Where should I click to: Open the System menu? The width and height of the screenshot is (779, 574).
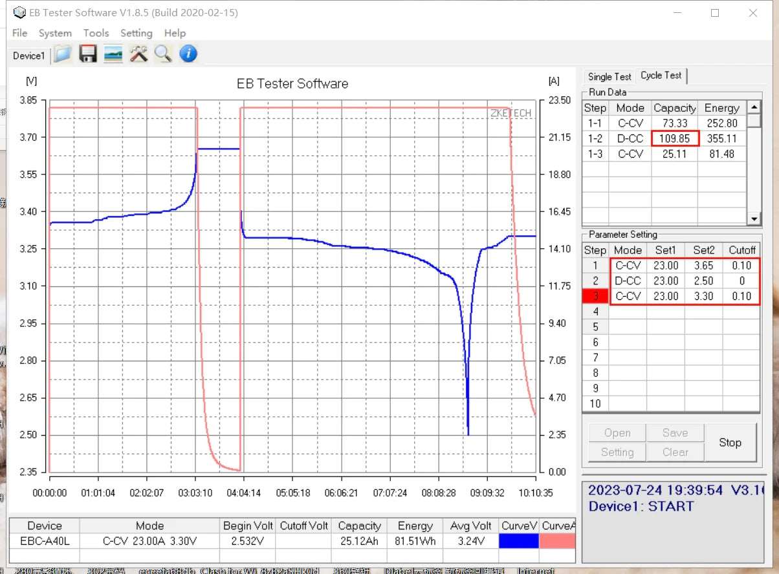tap(55, 33)
